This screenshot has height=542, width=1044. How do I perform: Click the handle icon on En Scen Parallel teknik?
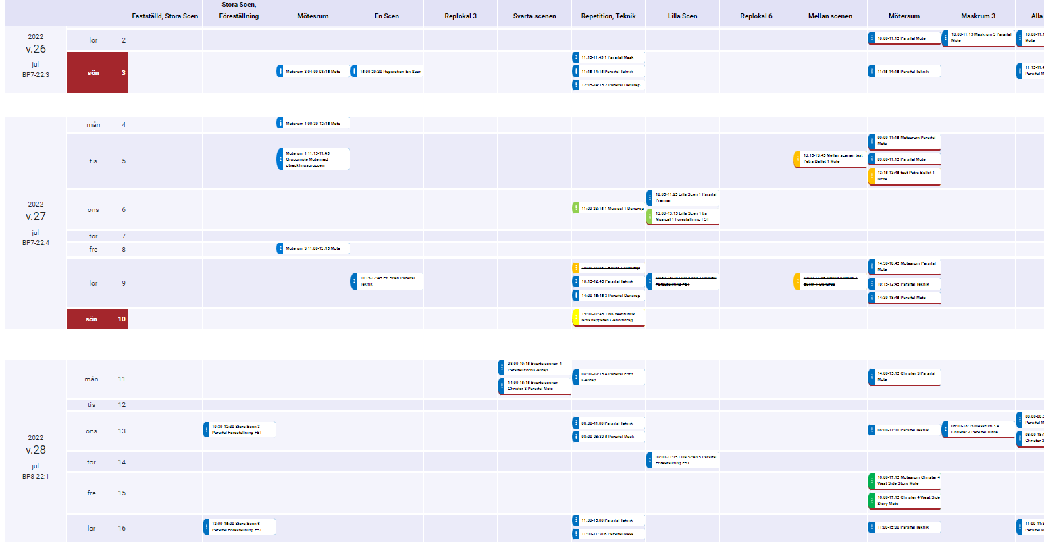353,281
